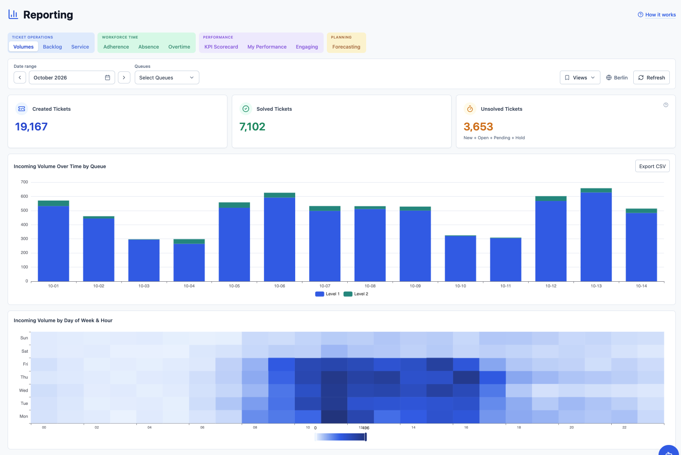Click the Sun row label in heatmap
The height and width of the screenshot is (455, 681).
pos(24,338)
